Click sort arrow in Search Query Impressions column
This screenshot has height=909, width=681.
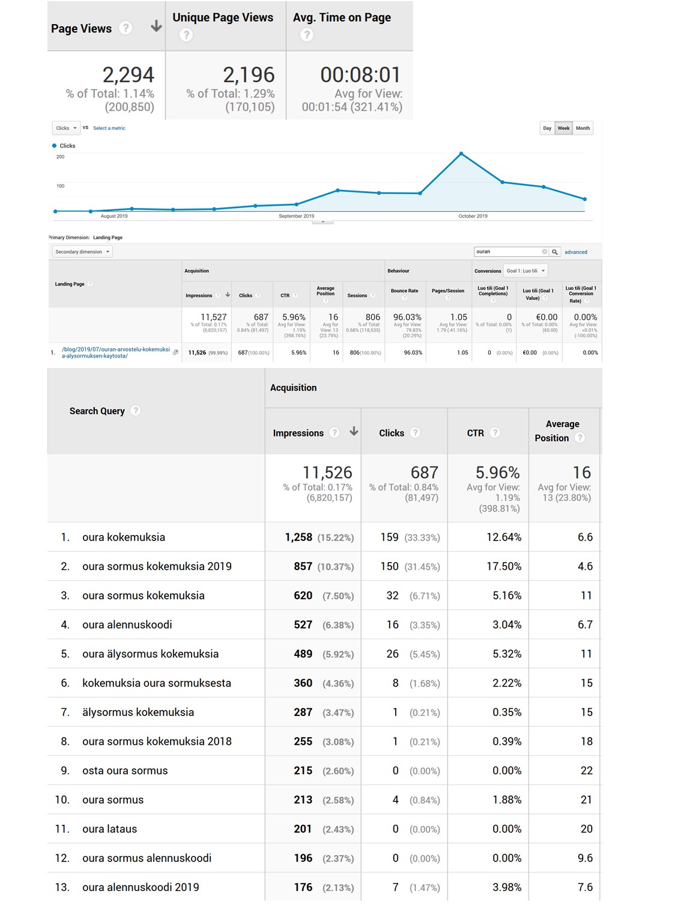(354, 431)
